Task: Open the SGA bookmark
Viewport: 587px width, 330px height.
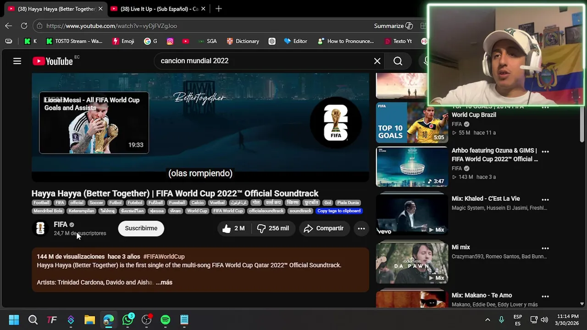Action: tap(207, 41)
